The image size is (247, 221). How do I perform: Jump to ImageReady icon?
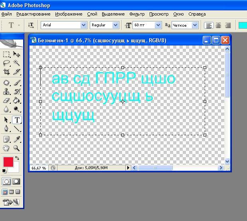click(11, 202)
